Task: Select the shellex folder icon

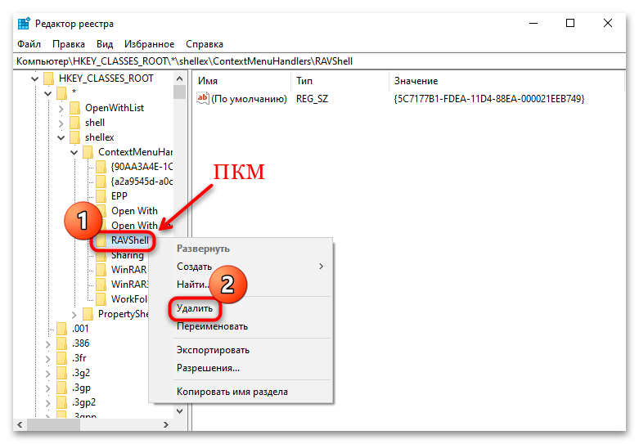Action: 74,137
